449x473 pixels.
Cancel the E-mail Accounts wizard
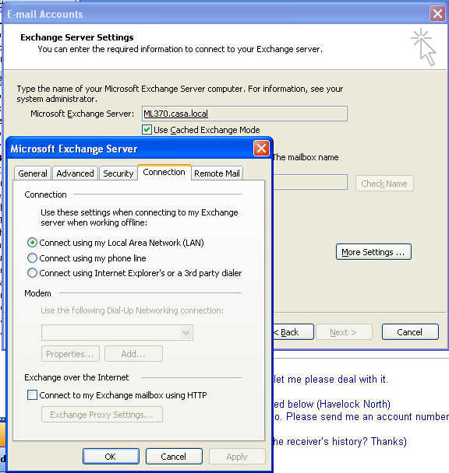click(x=410, y=332)
